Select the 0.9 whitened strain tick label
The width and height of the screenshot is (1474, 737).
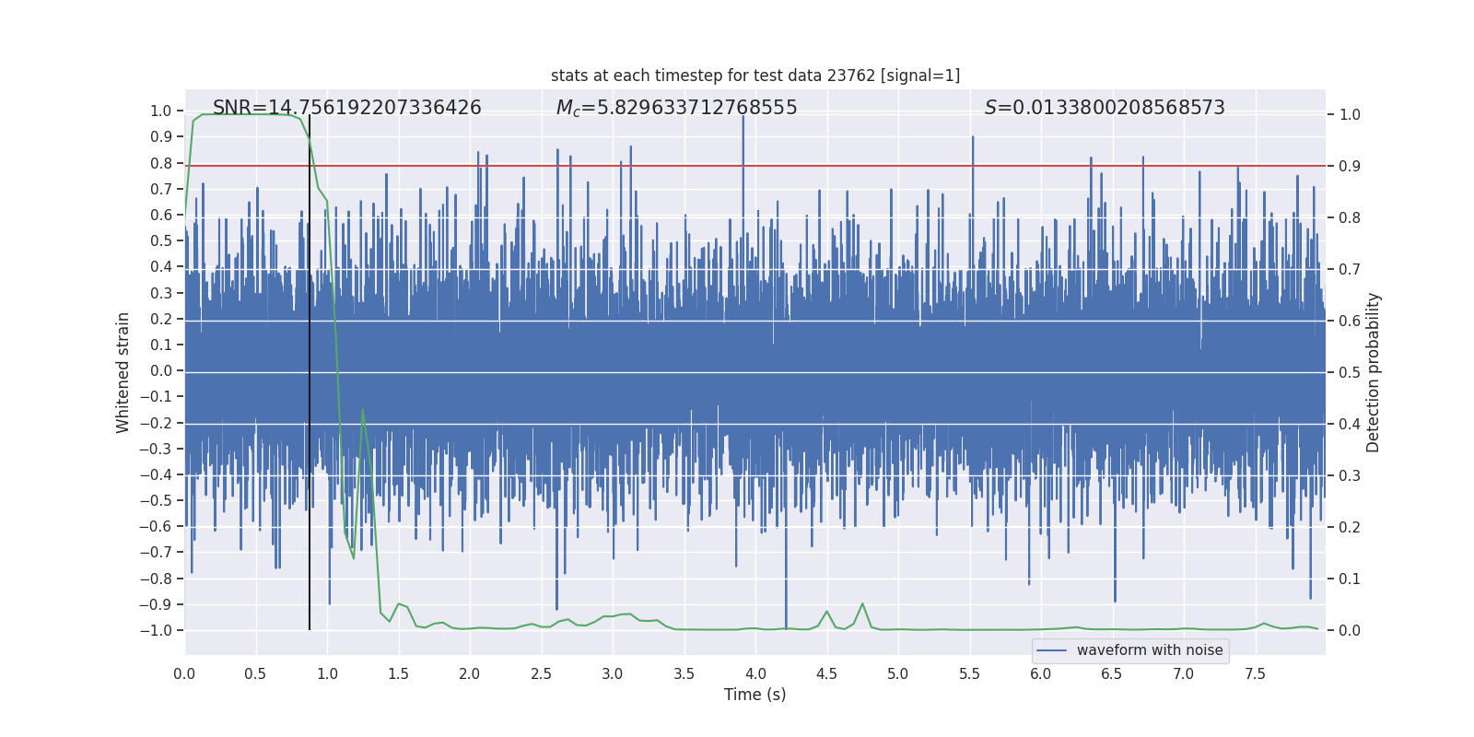[x=161, y=136]
